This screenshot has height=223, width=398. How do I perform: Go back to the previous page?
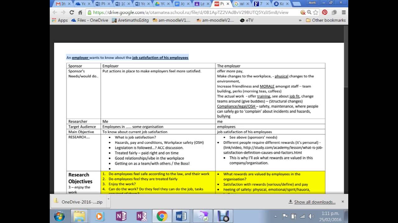point(55,12)
